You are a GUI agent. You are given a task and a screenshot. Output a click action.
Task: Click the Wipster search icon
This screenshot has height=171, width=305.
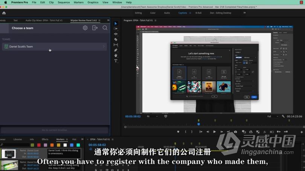tap(105, 28)
